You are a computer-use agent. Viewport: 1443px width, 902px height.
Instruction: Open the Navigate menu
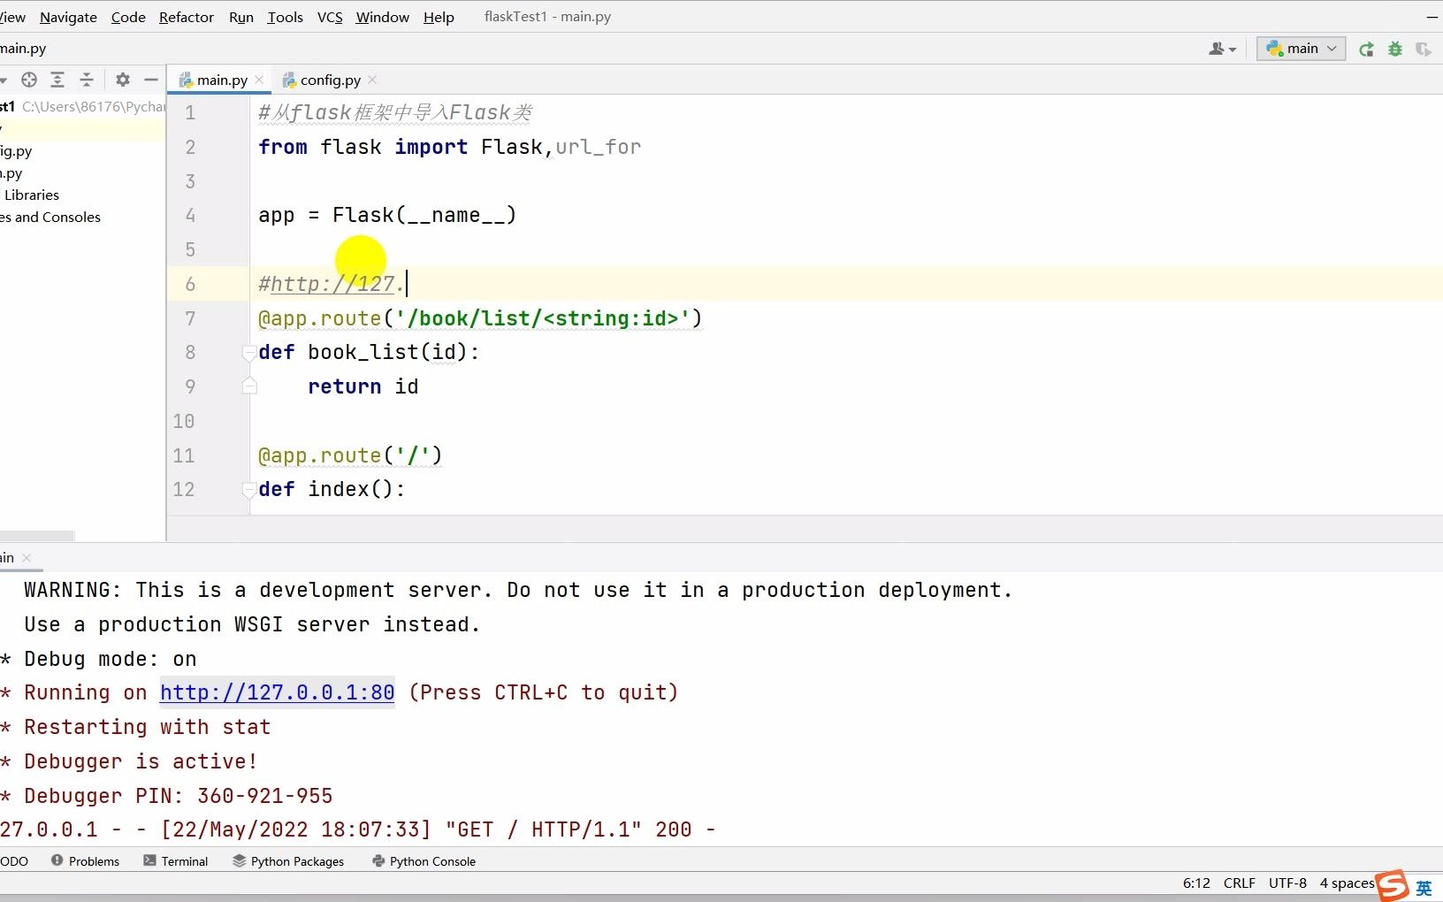(x=68, y=17)
